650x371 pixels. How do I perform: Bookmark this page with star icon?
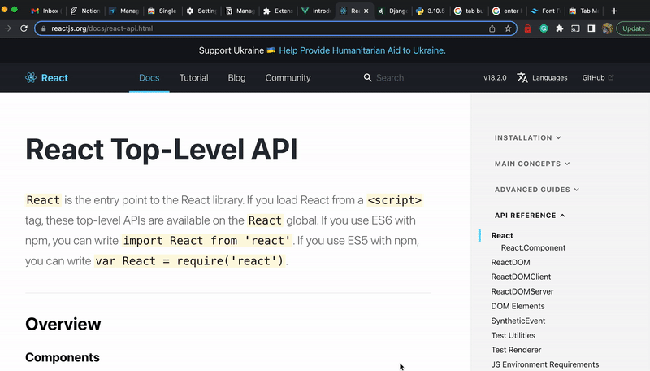click(508, 28)
